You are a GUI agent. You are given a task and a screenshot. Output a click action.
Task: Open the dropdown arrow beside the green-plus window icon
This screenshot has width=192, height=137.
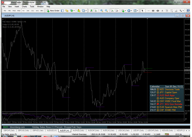point(74,11)
